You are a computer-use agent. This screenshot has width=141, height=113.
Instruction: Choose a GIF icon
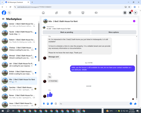point(56,104)
